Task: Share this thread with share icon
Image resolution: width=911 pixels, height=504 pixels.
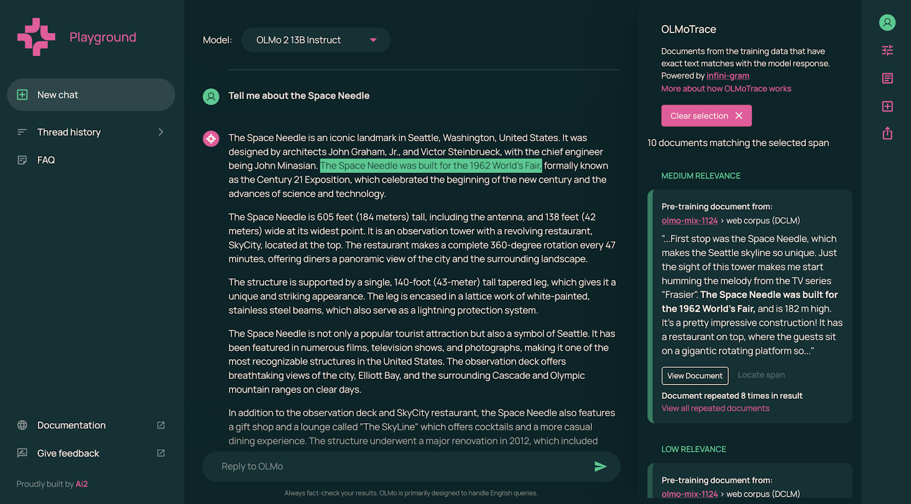Action: coord(887,133)
